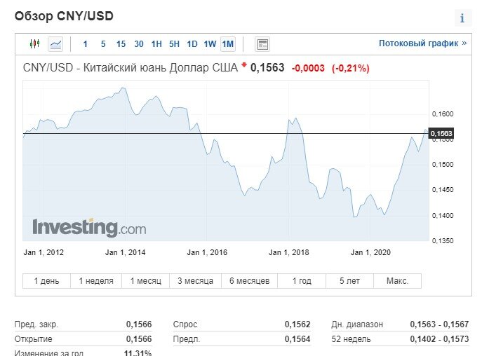482x356 pixels.
Task: Open the info icon beside the CNY/USD title
Action: 462,18
